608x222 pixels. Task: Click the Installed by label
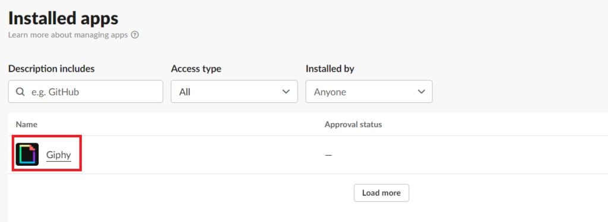(x=330, y=69)
